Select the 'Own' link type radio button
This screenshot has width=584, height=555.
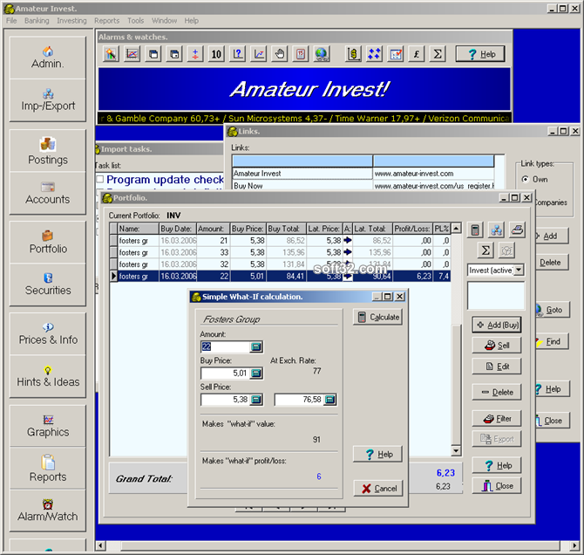coord(525,180)
